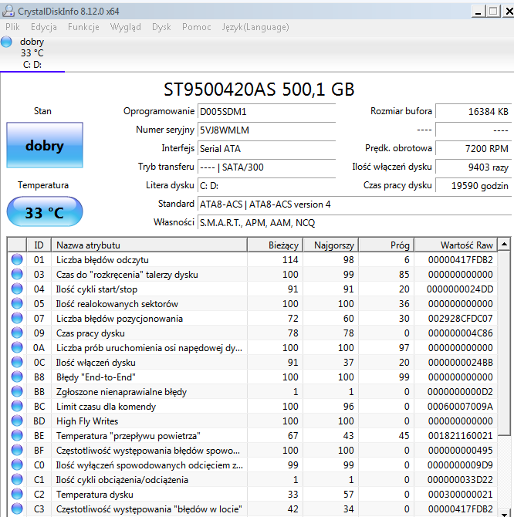This screenshot has width=514, height=517.
Task: Click raw value 001821160021
Action: 460,435
